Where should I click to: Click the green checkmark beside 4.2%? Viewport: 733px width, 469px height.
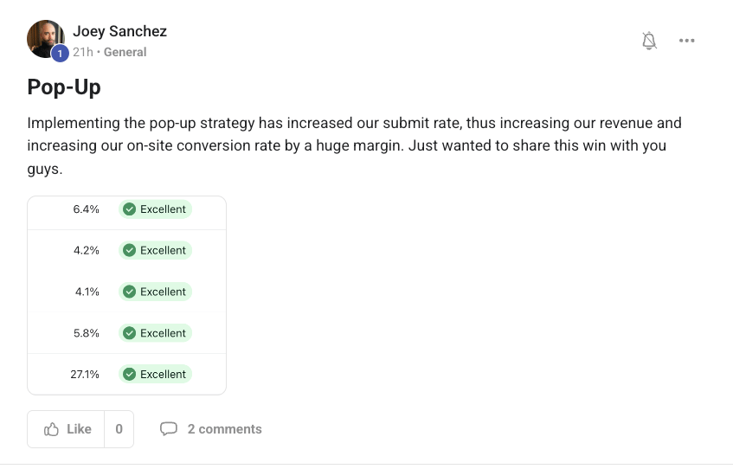pos(129,251)
